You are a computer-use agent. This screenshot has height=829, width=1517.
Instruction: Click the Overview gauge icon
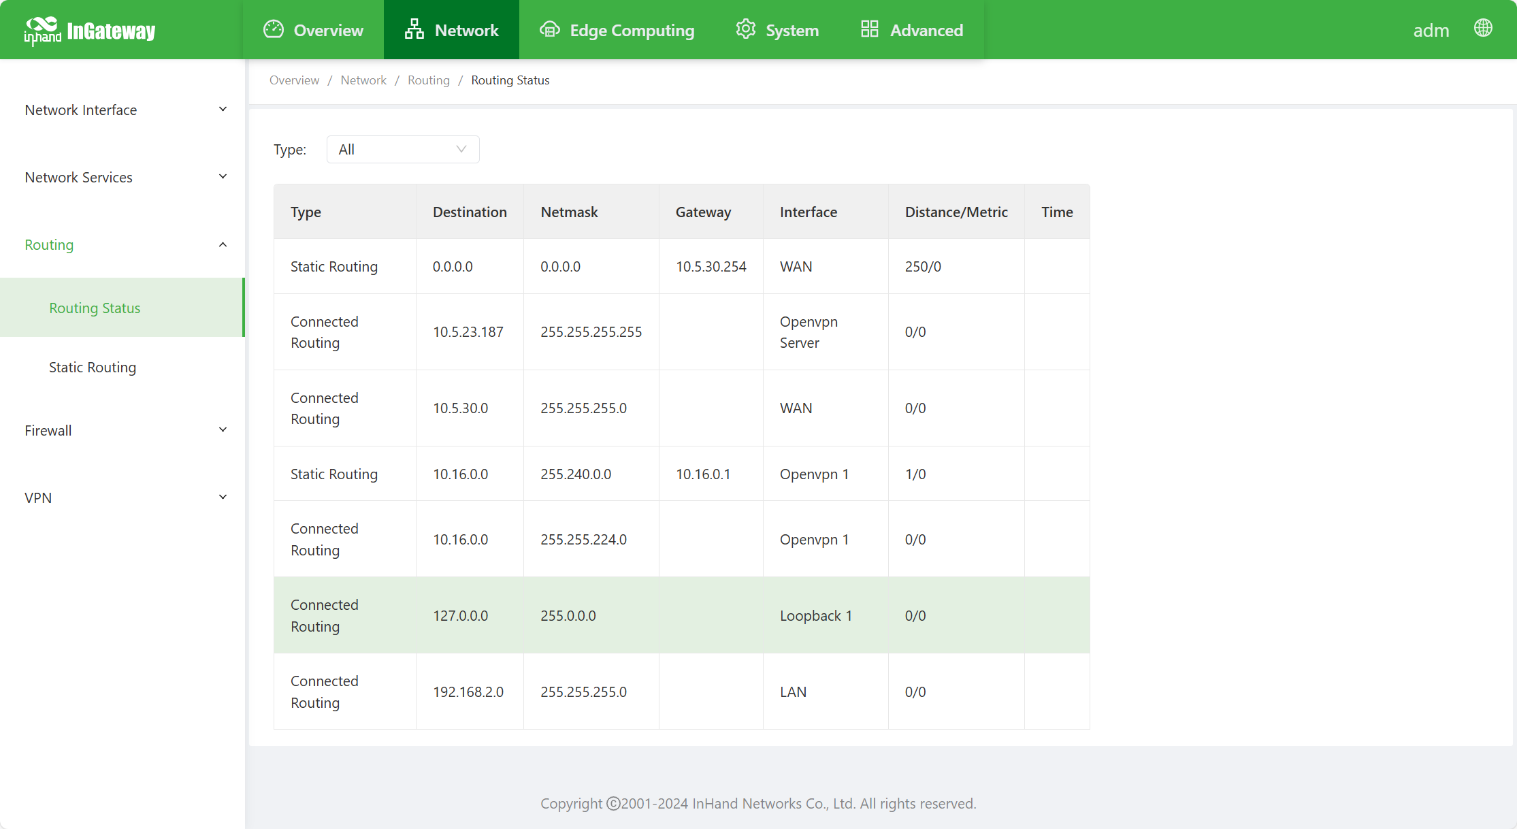tap(274, 29)
